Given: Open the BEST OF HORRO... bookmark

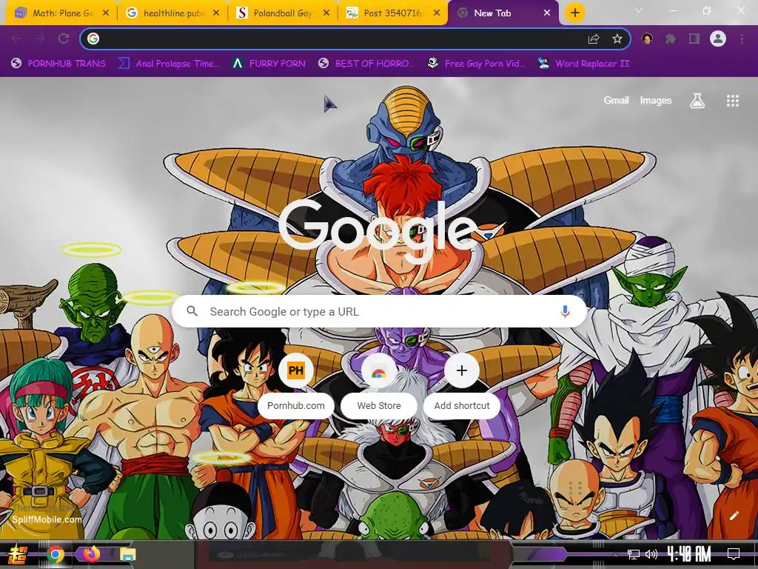Looking at the screenshot, I should 366,64.
